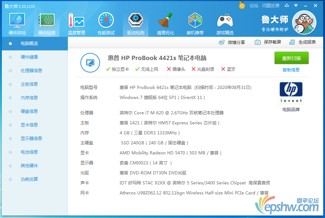Launch 性能测试 performance test icon
The image size is (325, 218).
(106, 24)
